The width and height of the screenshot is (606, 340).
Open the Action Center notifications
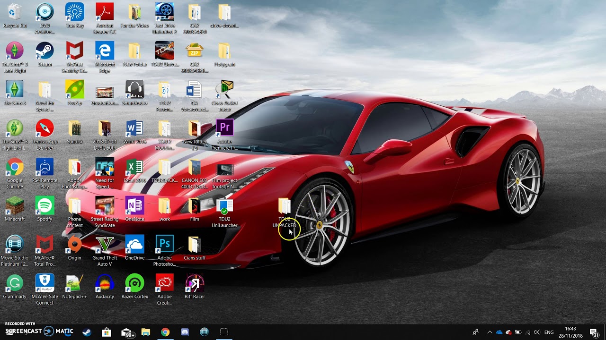tap(593, 332)
